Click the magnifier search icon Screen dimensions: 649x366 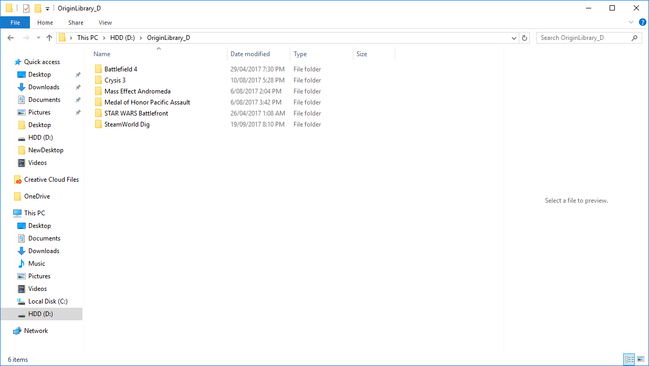click(635, 38)
